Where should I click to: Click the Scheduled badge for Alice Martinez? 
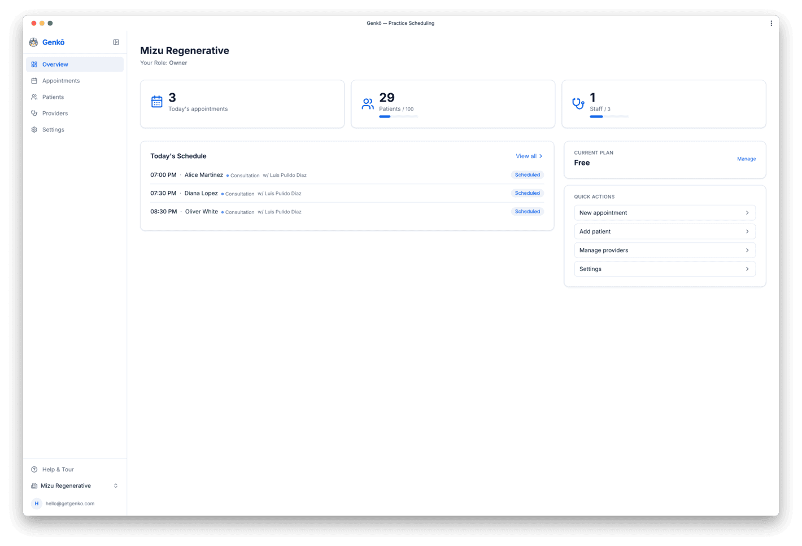[x=526, y=174]
